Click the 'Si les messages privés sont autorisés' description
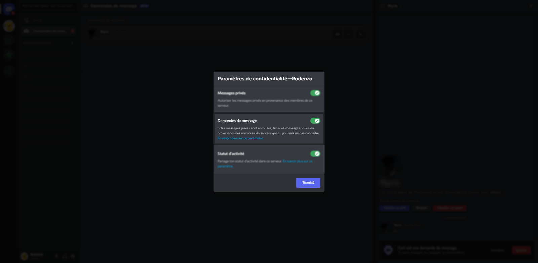538x263 pixels. (269, 131)
